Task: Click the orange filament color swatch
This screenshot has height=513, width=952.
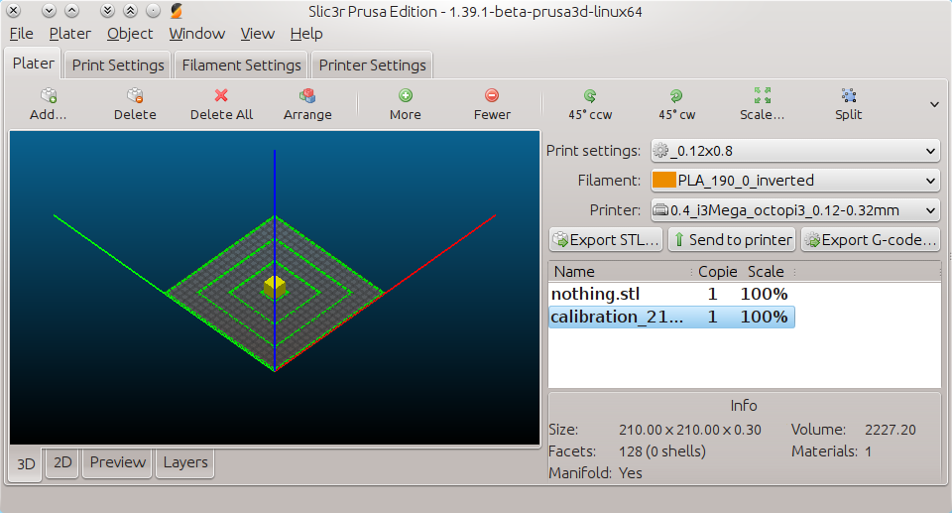Action: click(x=664, y=180)
